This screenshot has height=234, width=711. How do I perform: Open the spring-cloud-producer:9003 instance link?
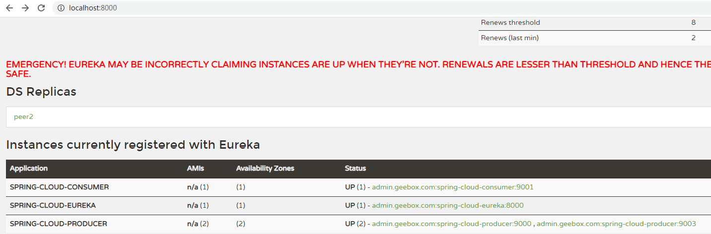616,224
